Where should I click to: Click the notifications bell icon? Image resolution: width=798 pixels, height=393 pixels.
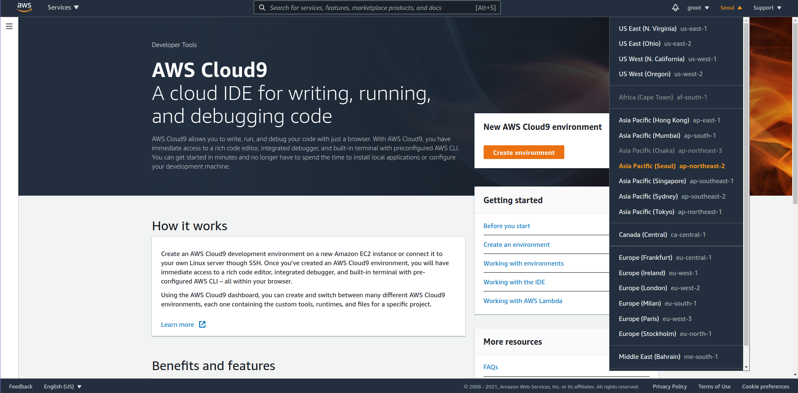pyautogui.click(x=675, y=7)
